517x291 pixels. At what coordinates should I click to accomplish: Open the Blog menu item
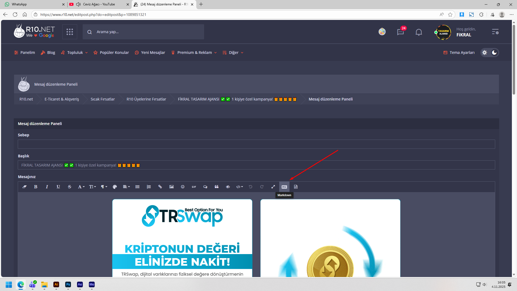click(48, 53)
